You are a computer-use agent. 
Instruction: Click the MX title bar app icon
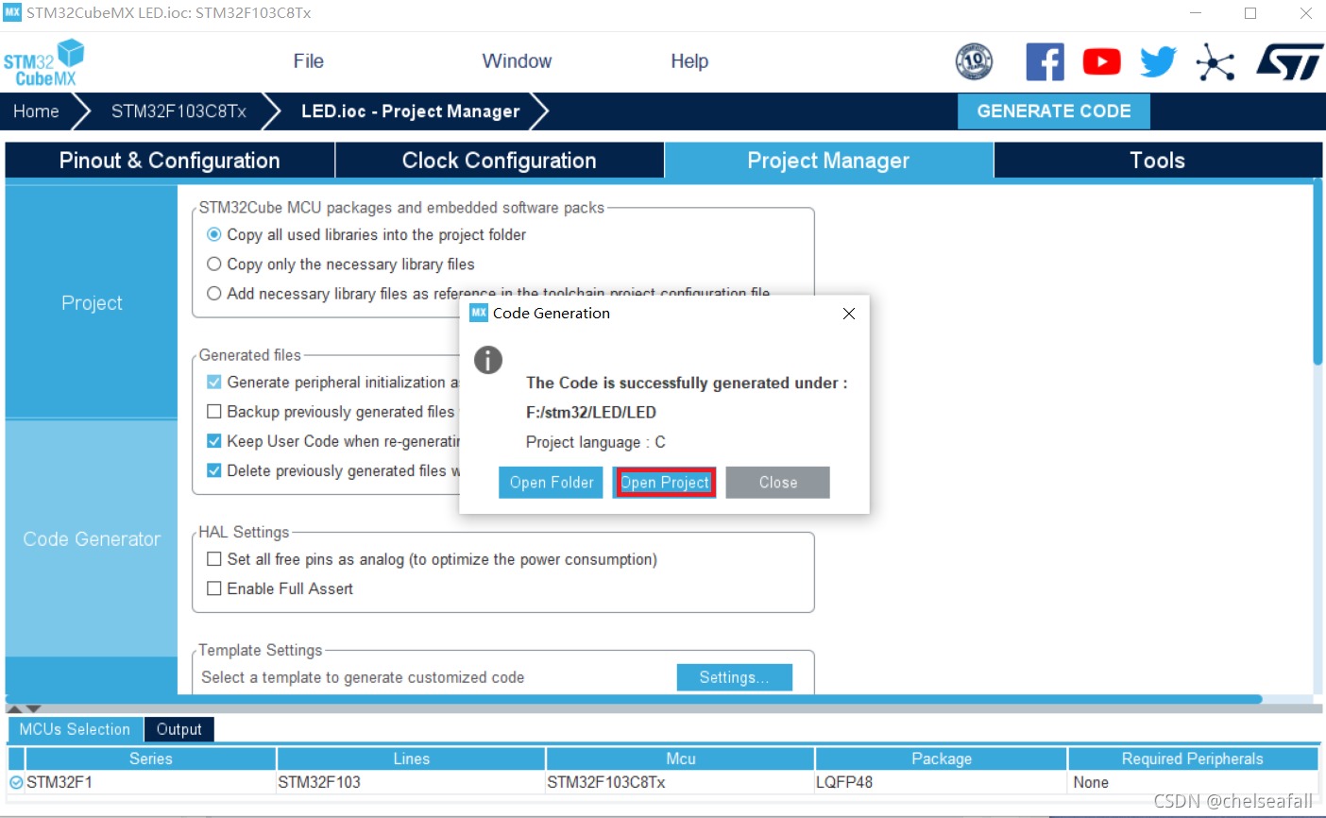point(12,12)
